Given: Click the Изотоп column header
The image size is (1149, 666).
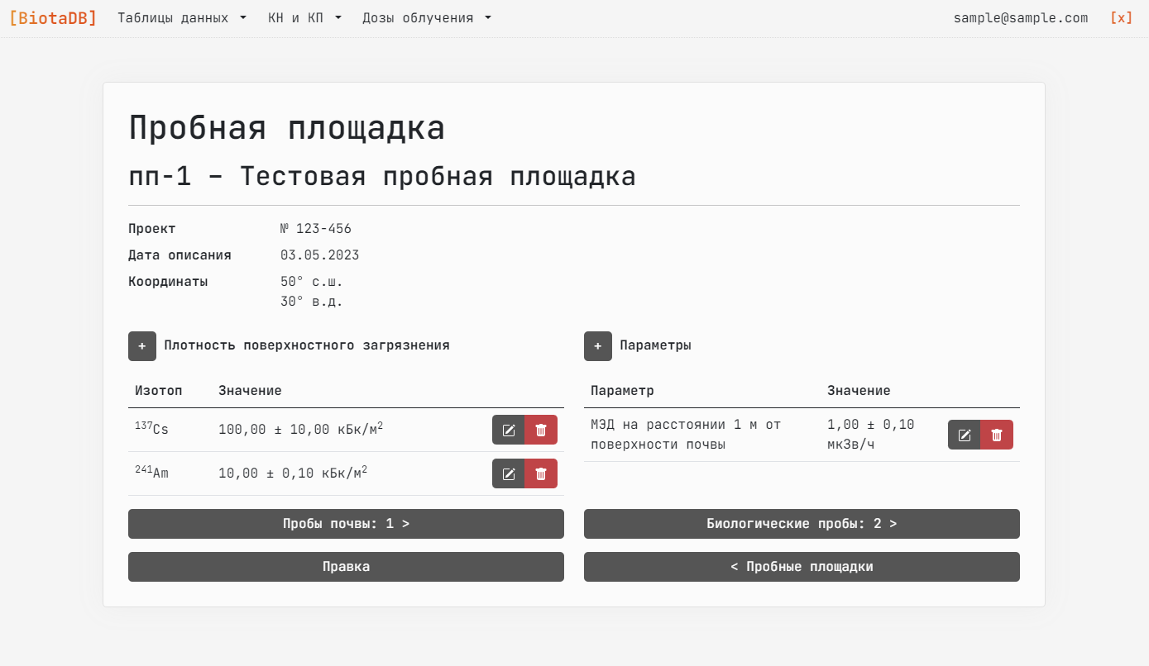Looking at the screenshot, I should pyautogui.click(x=159, y=391).
